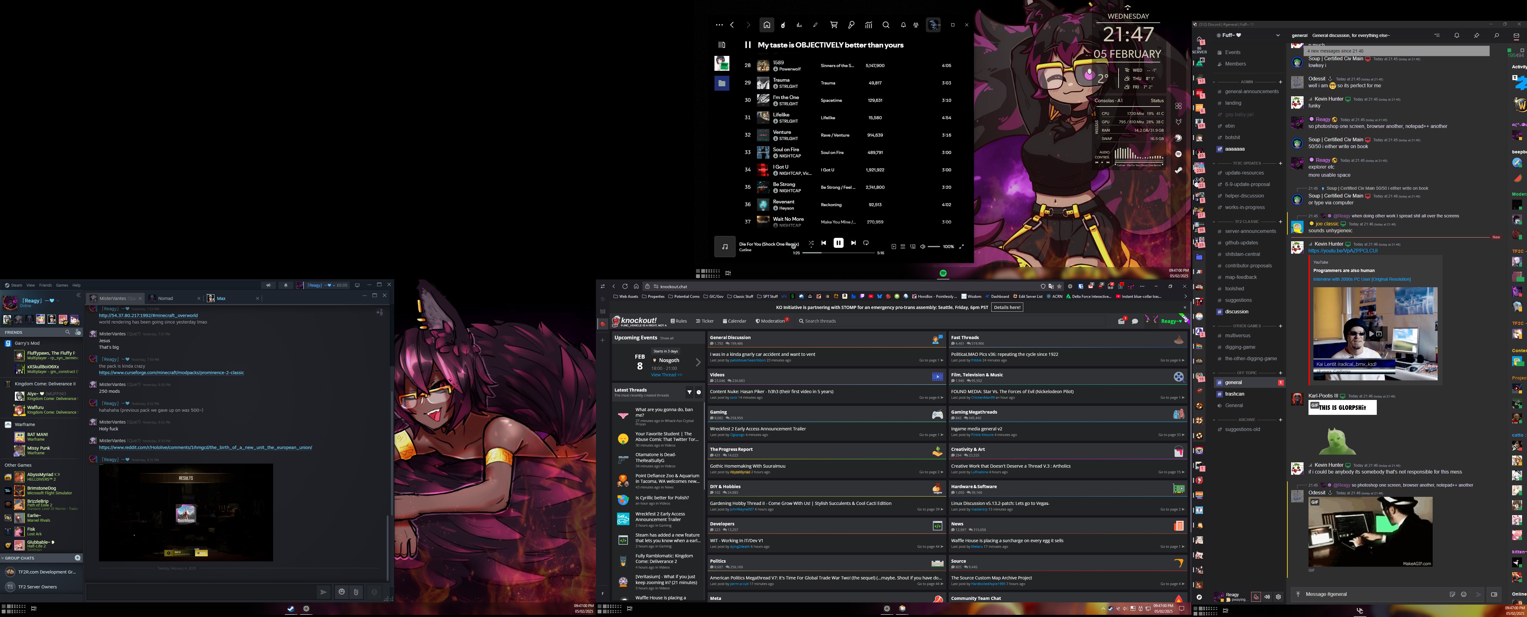Viewport: 1527px width, 617px height.
Task: Filter Latest Threads with funnel icon
Action: [689, 392]
